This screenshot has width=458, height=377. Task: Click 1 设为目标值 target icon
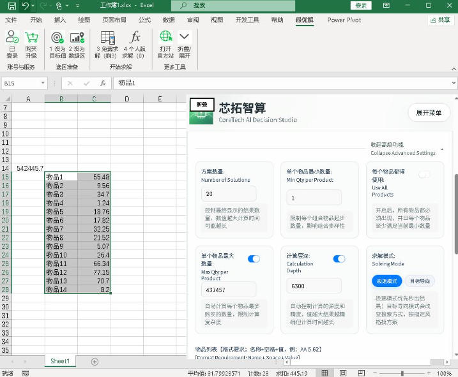(57, 38)
